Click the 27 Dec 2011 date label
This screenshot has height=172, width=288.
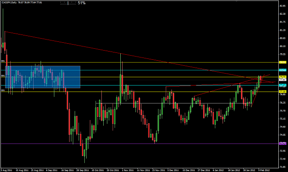pyautogui.click(x=204, y=170)
